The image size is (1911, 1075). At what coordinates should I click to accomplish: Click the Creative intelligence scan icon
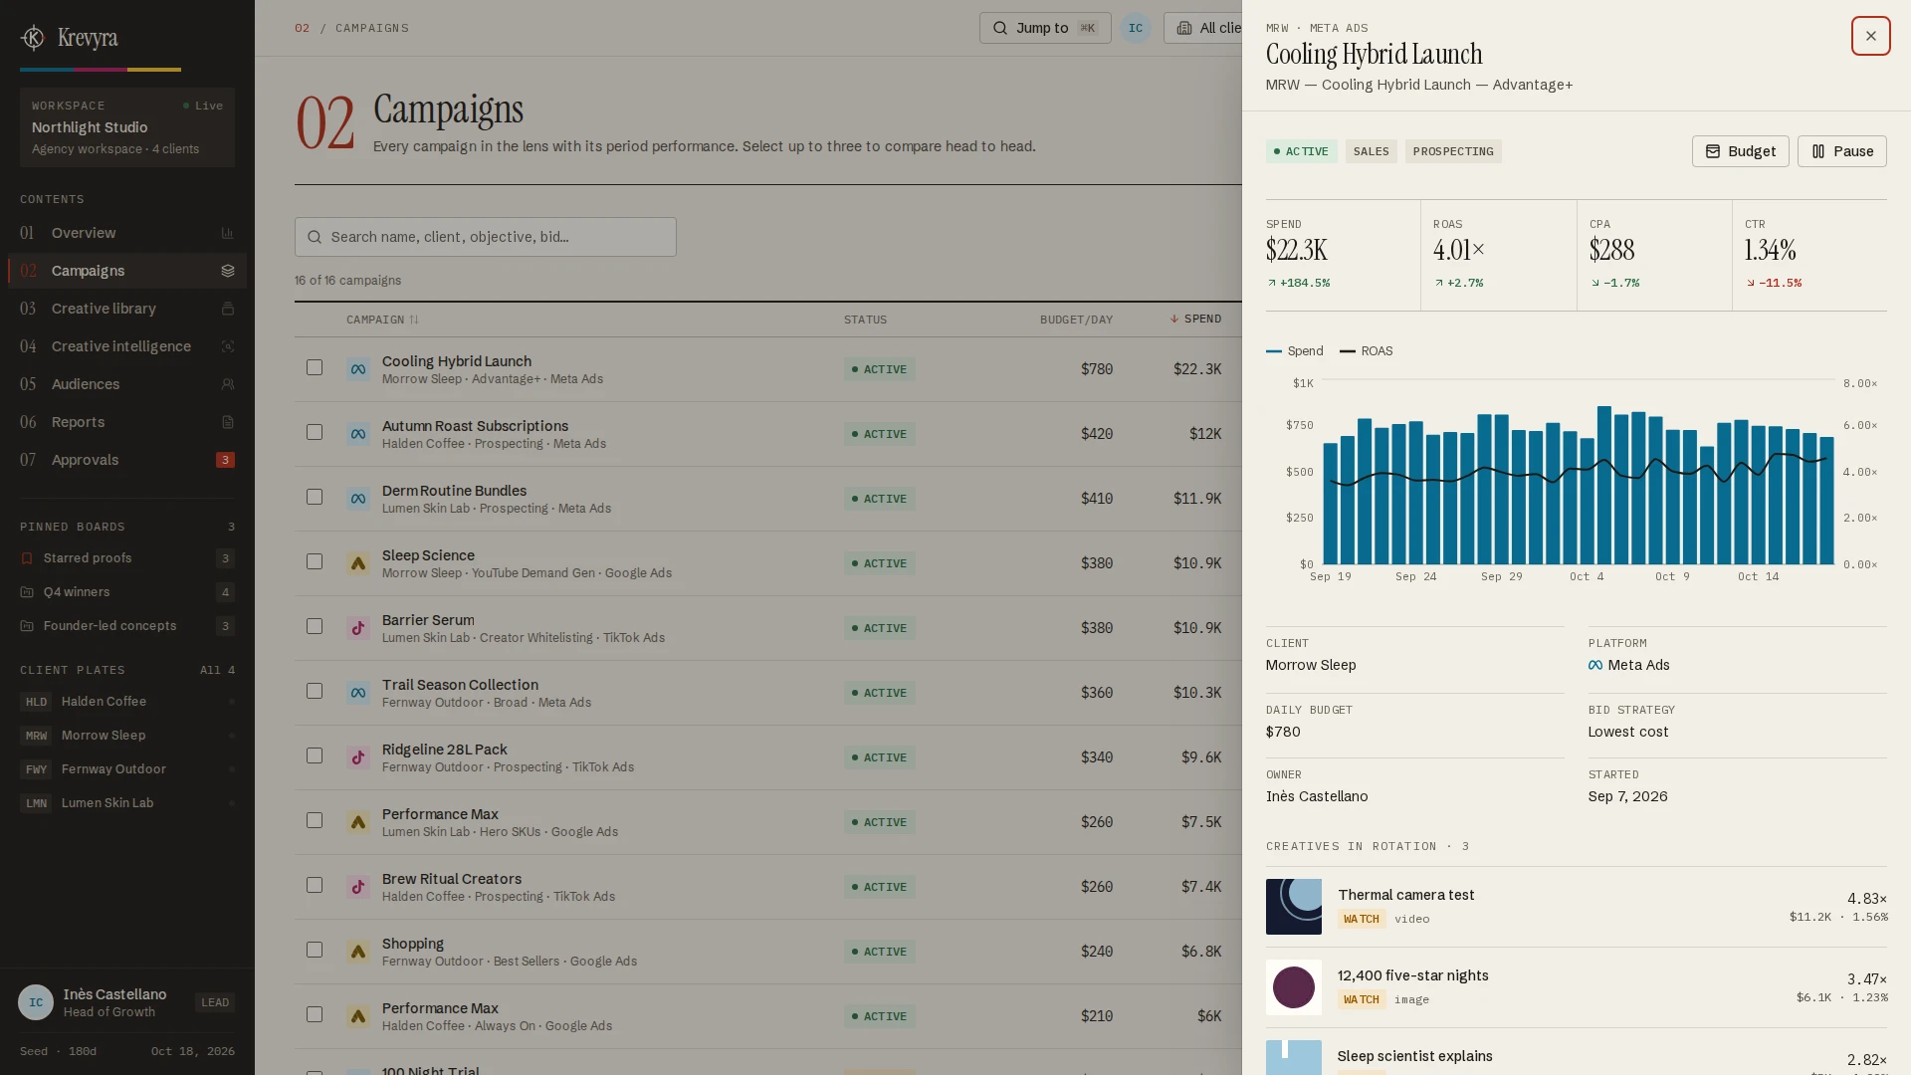coord(227,346)
